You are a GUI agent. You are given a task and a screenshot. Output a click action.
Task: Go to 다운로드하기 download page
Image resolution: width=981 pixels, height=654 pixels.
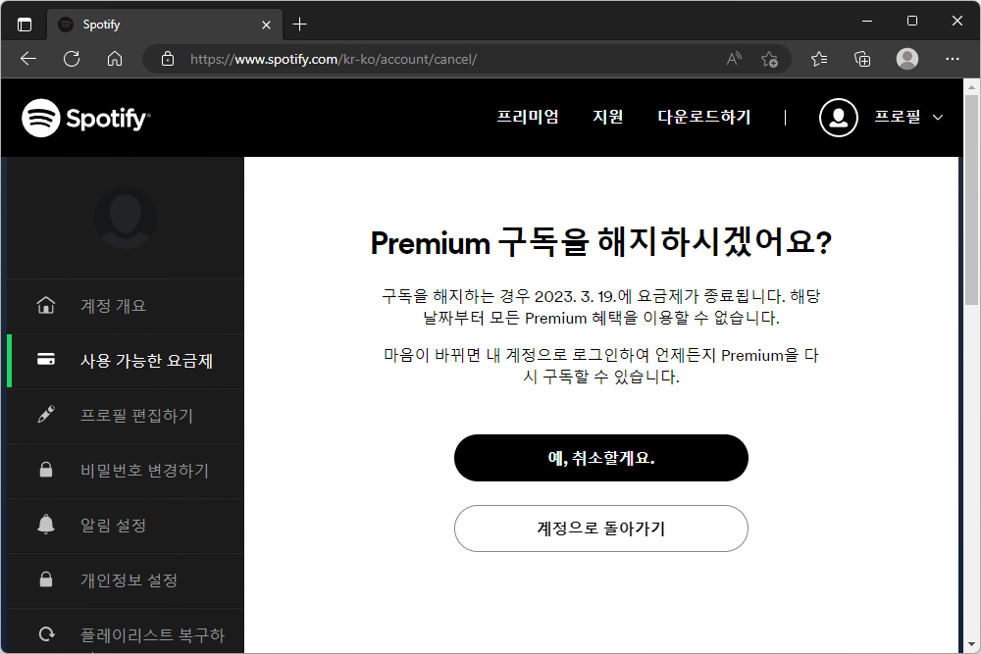(x=703, y=117)
